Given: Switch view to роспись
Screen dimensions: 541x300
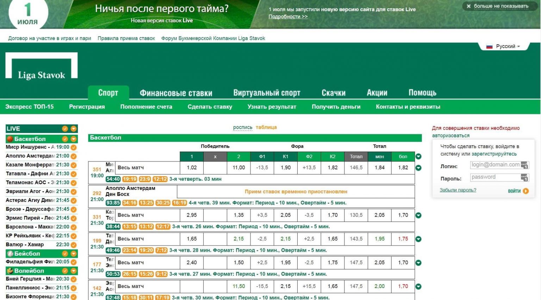Looking at the screenshot, I should click(243, 127).
